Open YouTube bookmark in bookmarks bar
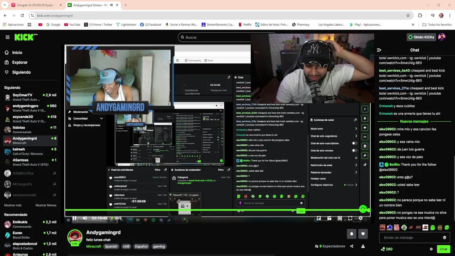 tap(72, 25)
